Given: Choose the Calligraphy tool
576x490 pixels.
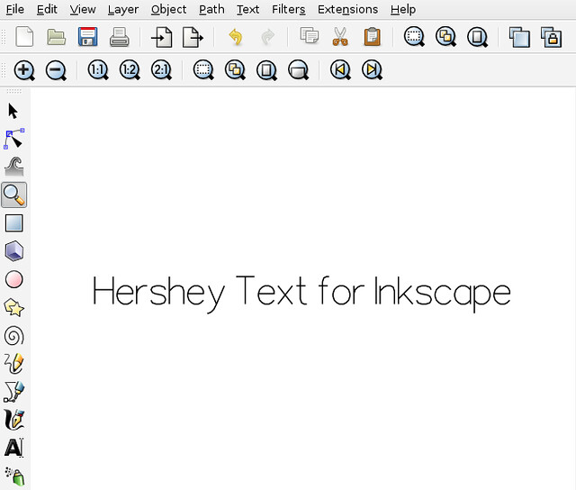Looking at the screenshot, I should point(13,420).
